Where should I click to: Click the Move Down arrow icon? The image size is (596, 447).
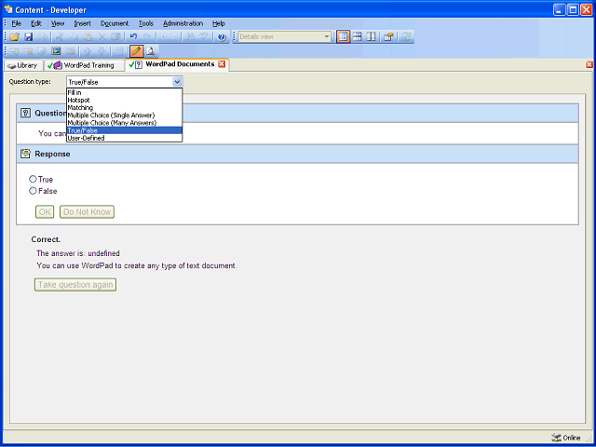point(102,51)
